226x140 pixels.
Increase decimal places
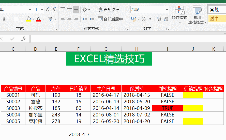click(x=159, y=19)
